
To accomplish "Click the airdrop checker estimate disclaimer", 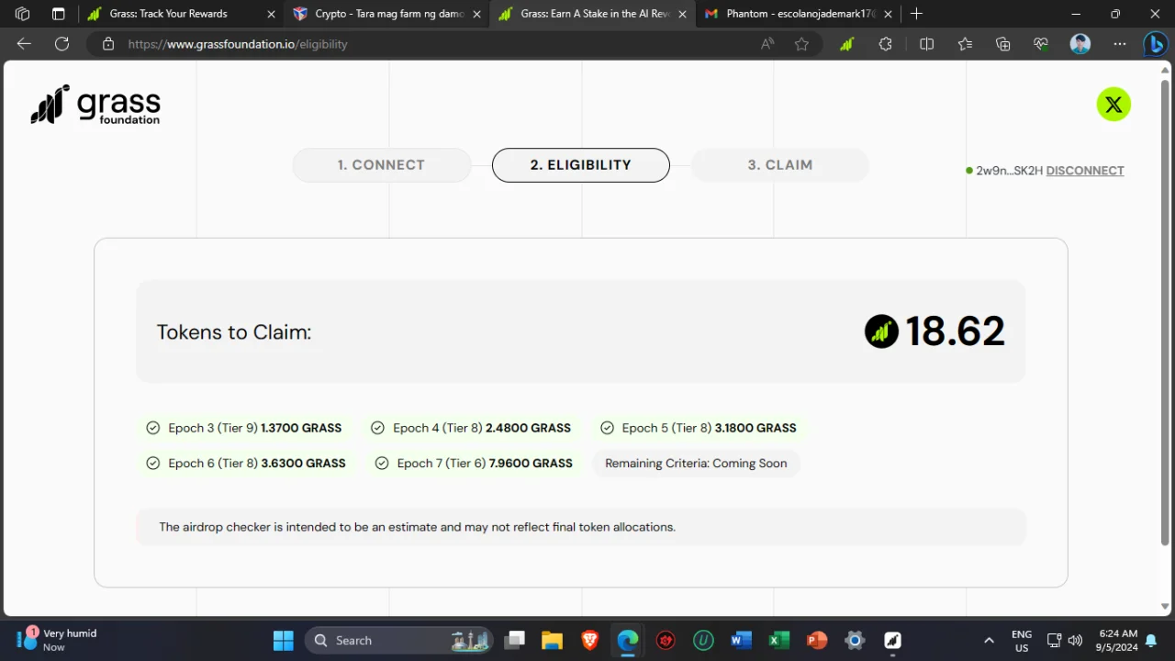I will [417, 527].
